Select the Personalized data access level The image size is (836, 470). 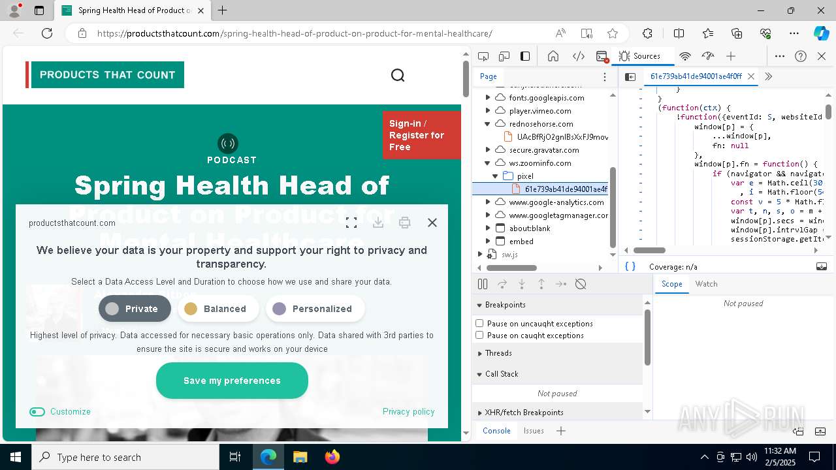pos(315,309)
